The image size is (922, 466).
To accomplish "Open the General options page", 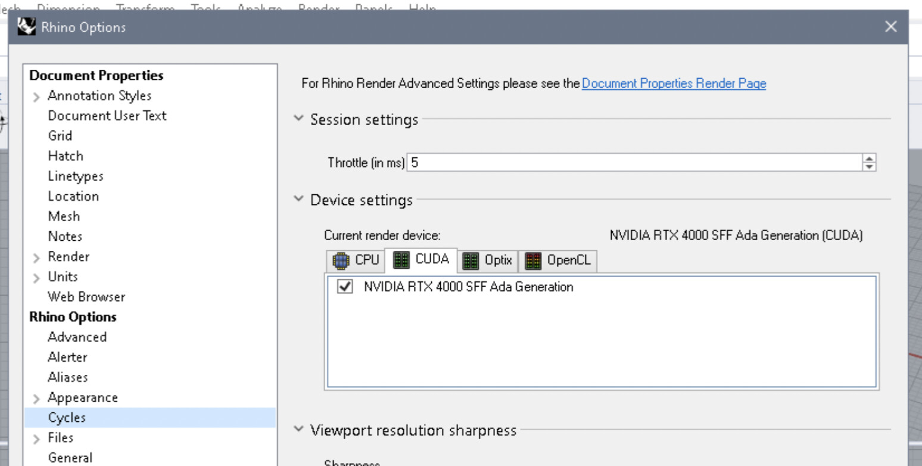I will [70, 458].
